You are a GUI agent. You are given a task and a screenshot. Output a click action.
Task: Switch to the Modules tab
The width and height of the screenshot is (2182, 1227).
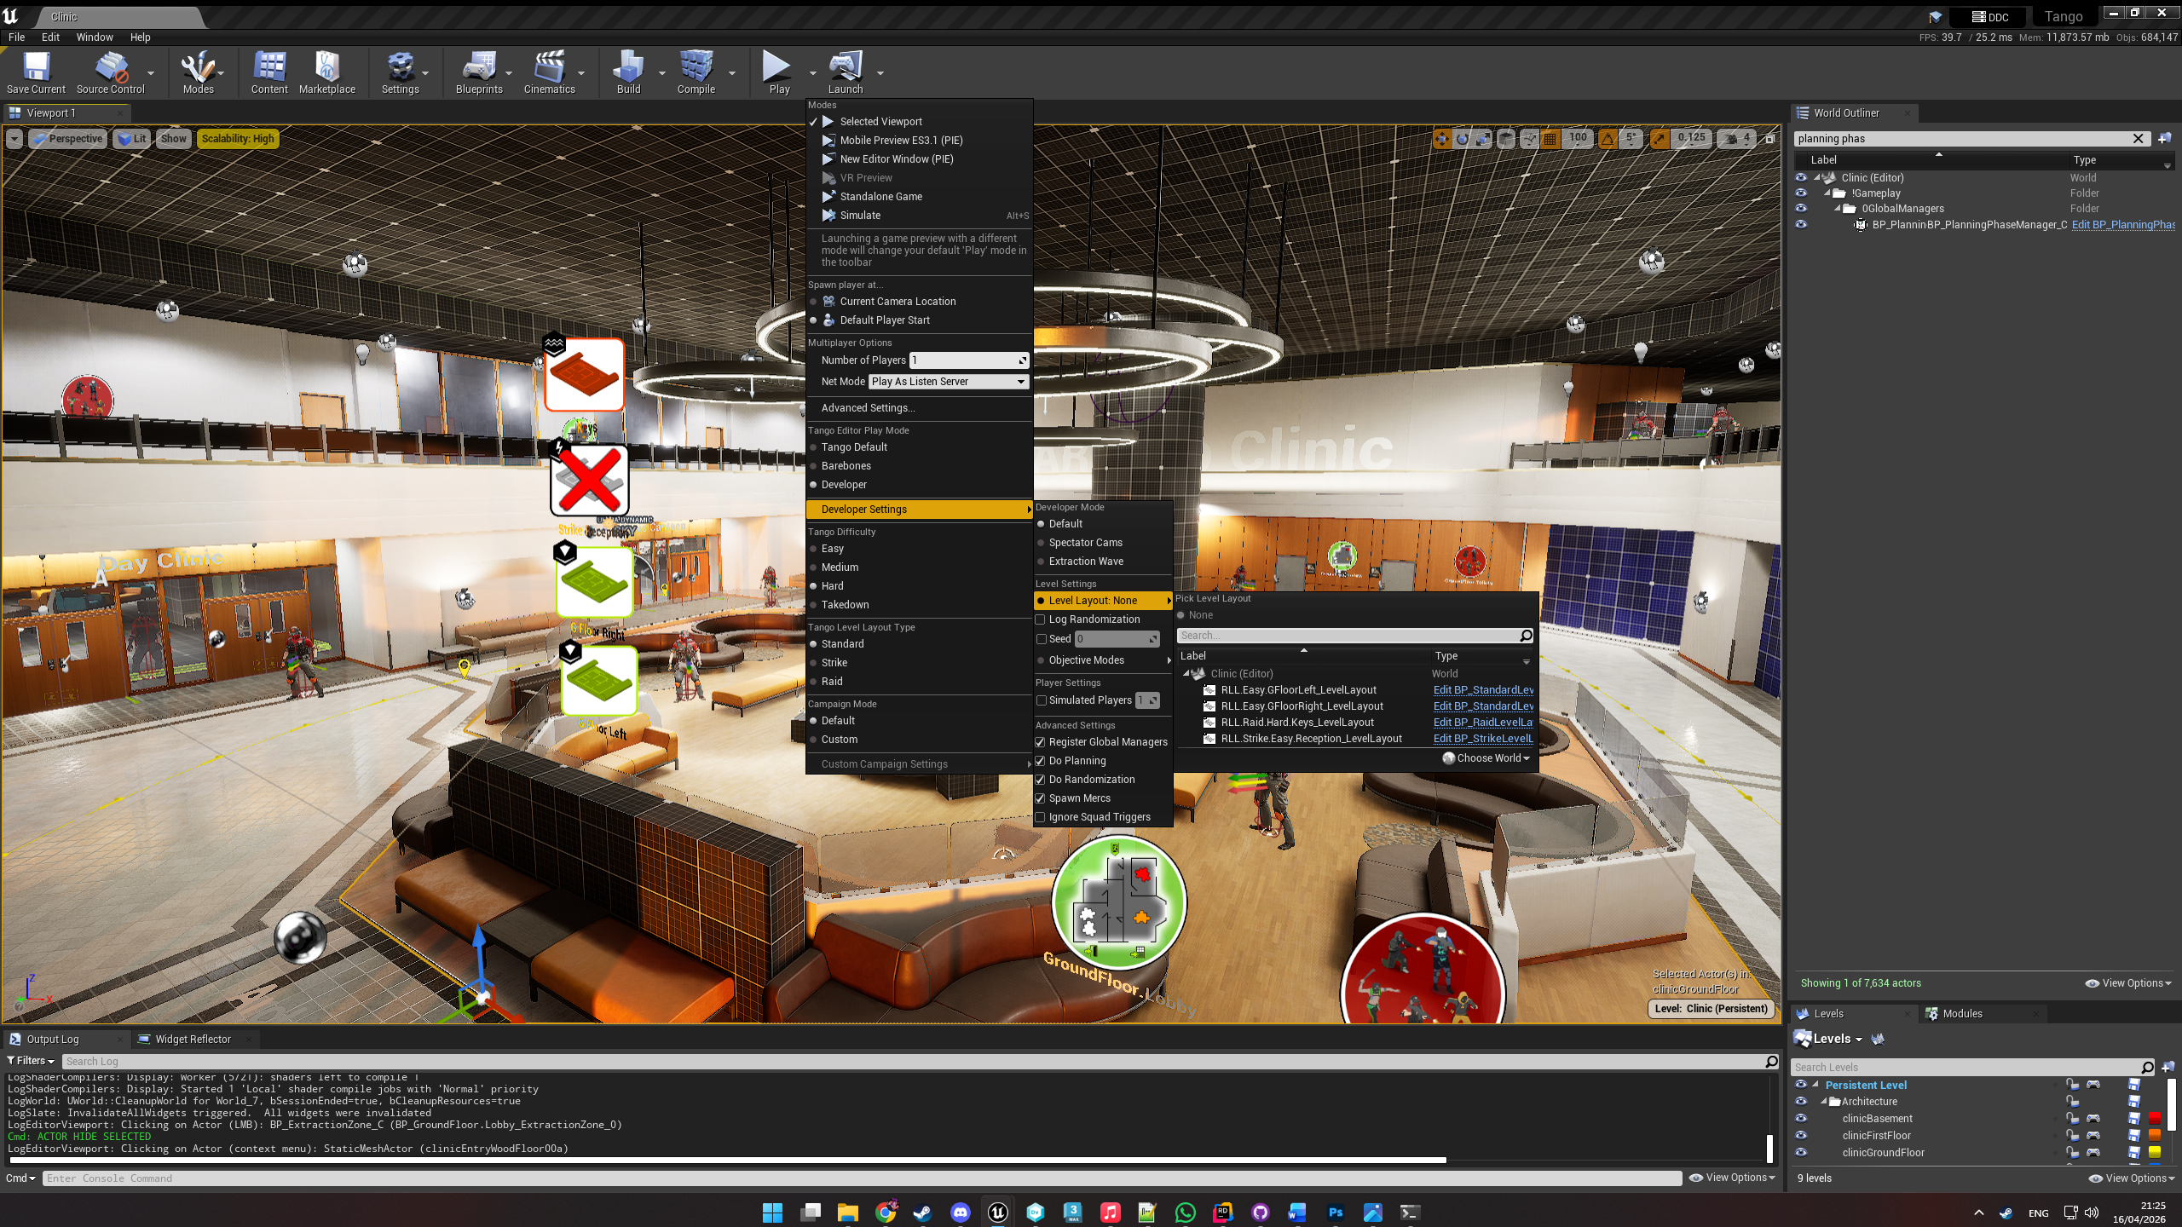tap(1961, 1014)
